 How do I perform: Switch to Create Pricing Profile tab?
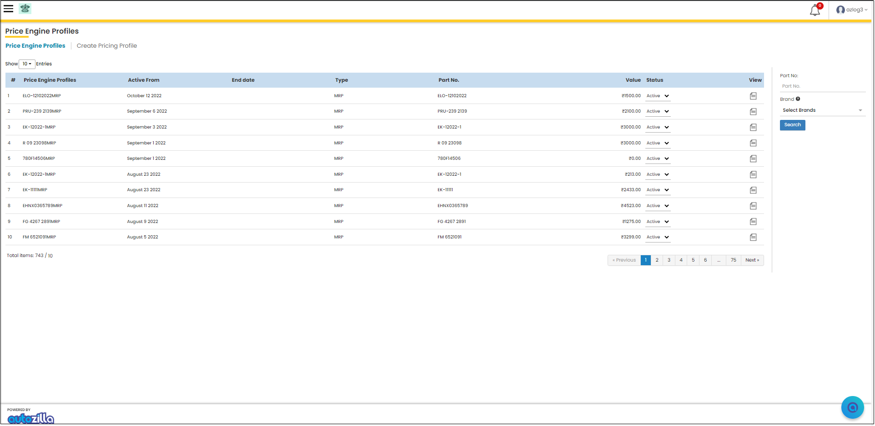point(106,46)
